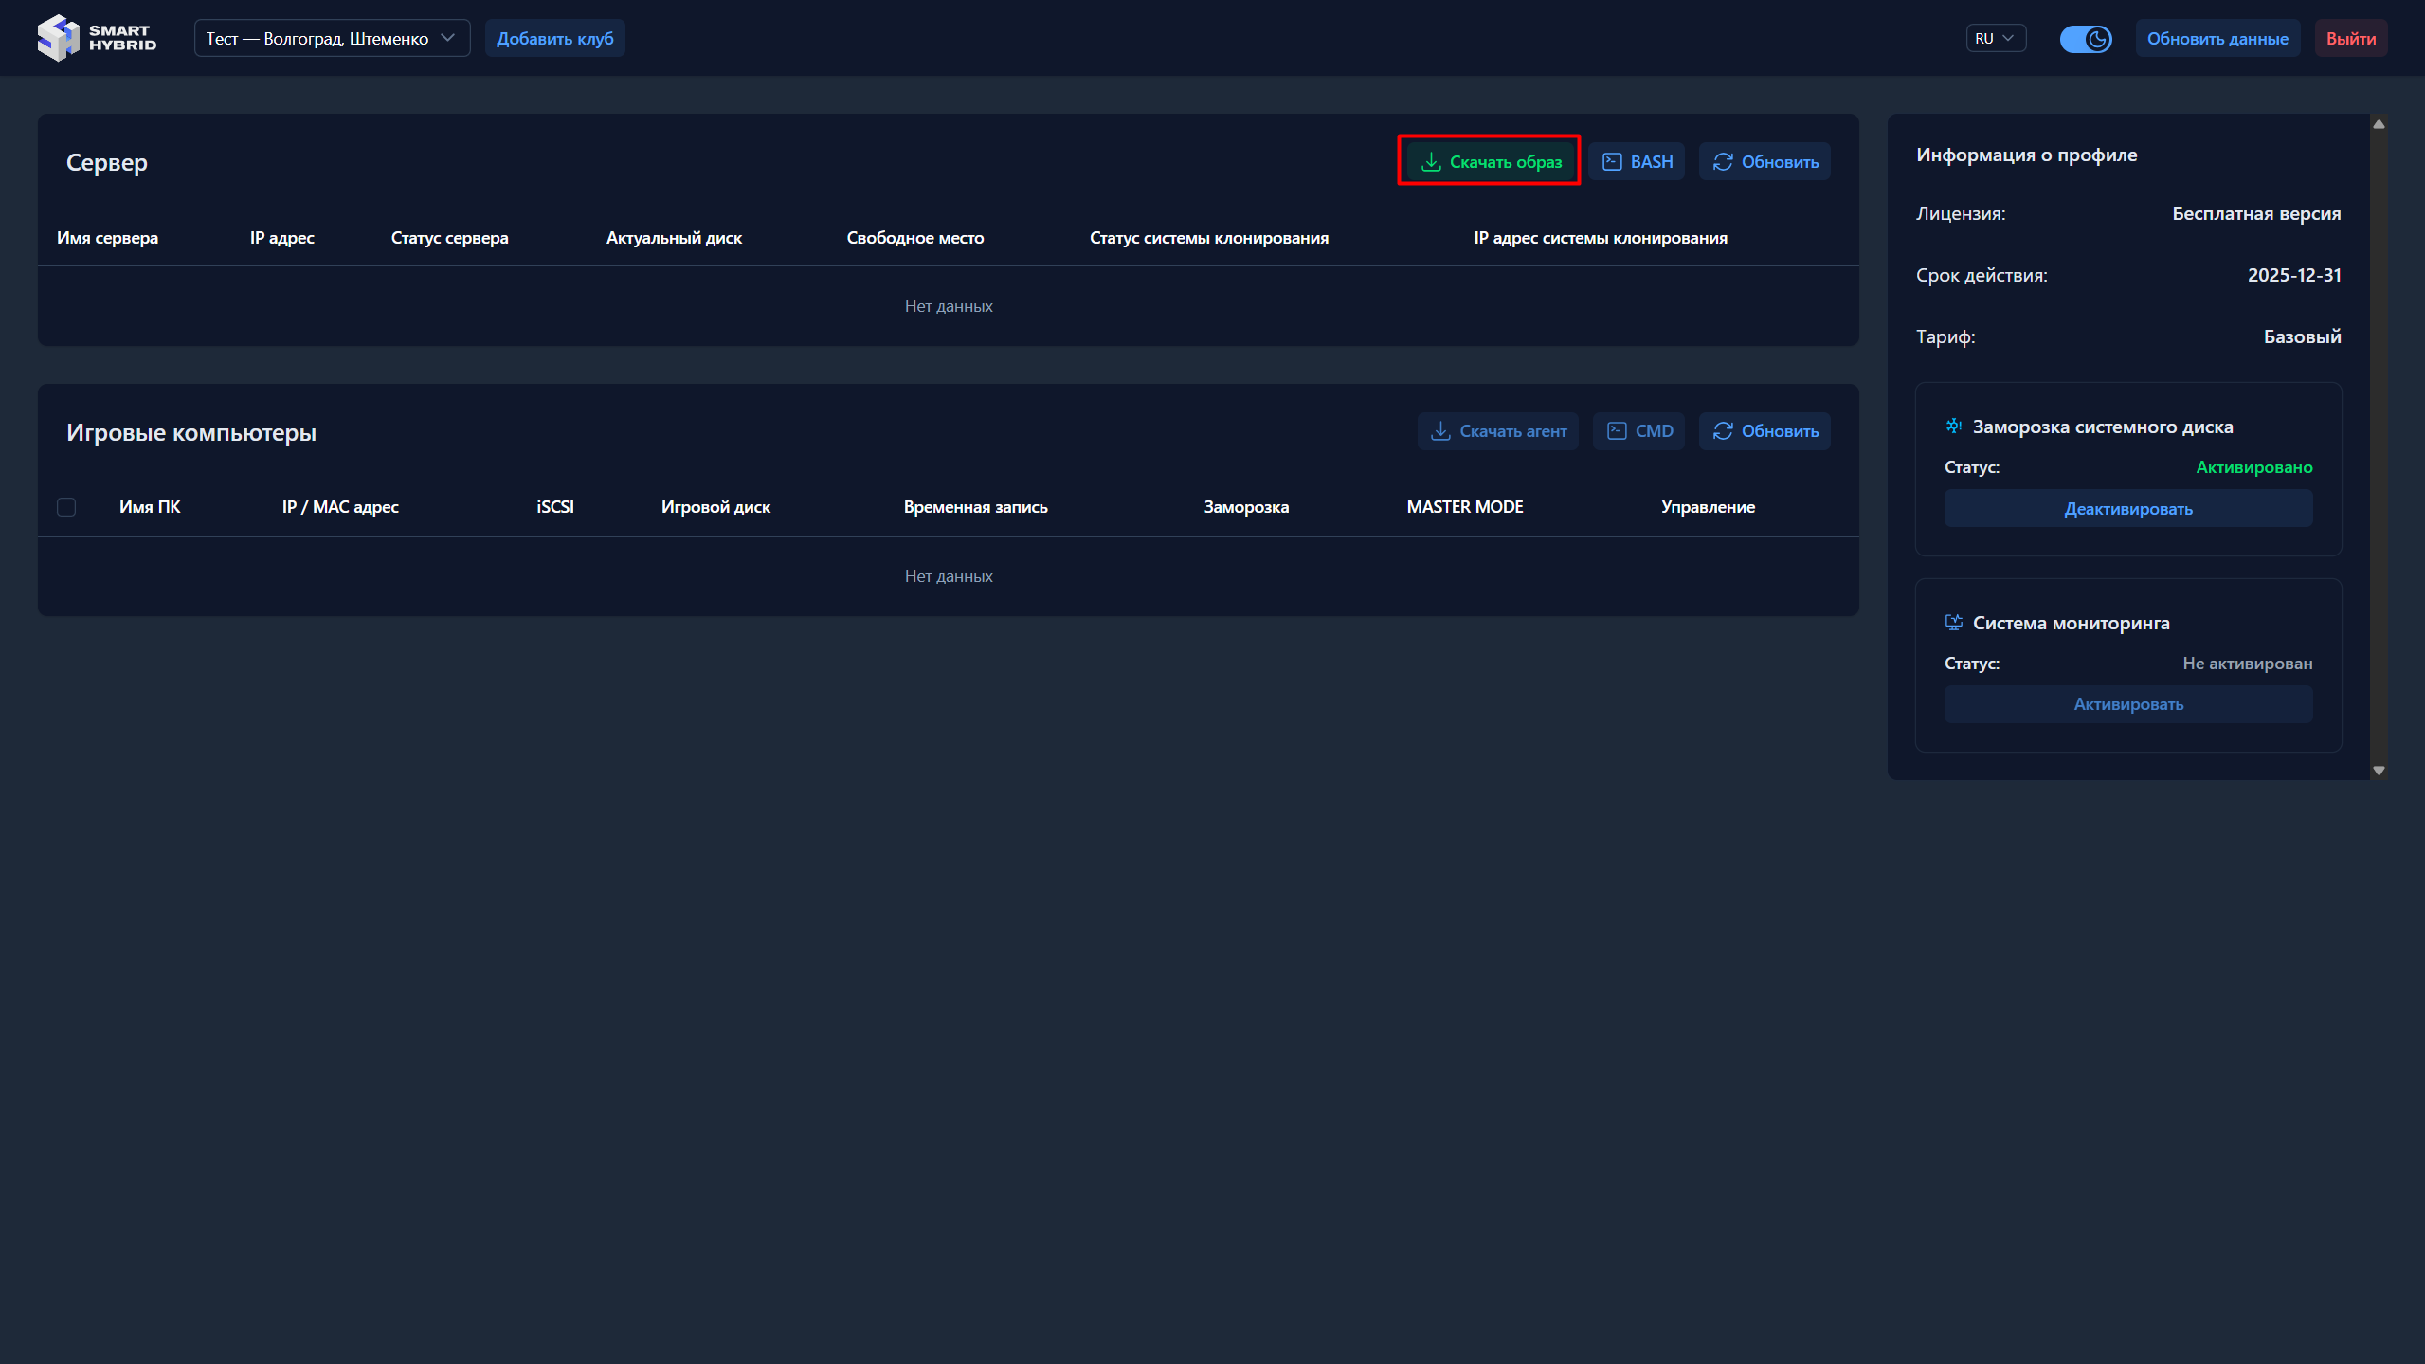Click the snowflake icon for Заморозка системного диска
The image size is (2425, 1364).
click(x=1953, y=427)
